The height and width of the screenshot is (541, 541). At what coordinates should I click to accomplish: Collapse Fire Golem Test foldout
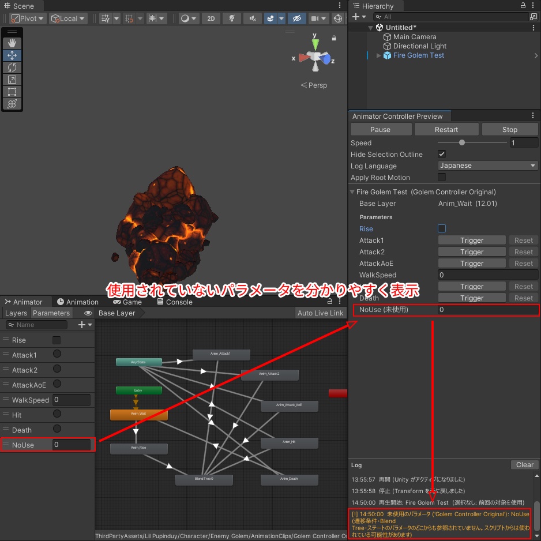click(x=352, y=192)
